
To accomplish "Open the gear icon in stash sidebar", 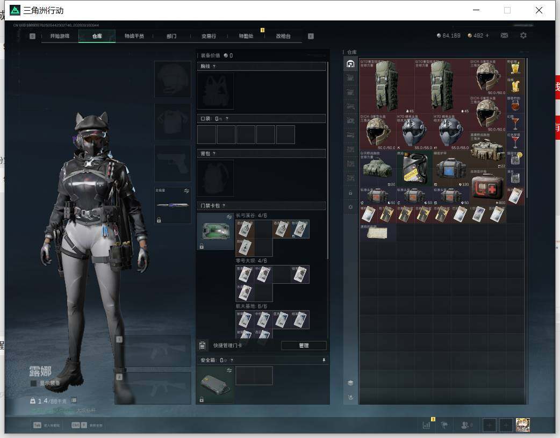I will pos(350,207).
